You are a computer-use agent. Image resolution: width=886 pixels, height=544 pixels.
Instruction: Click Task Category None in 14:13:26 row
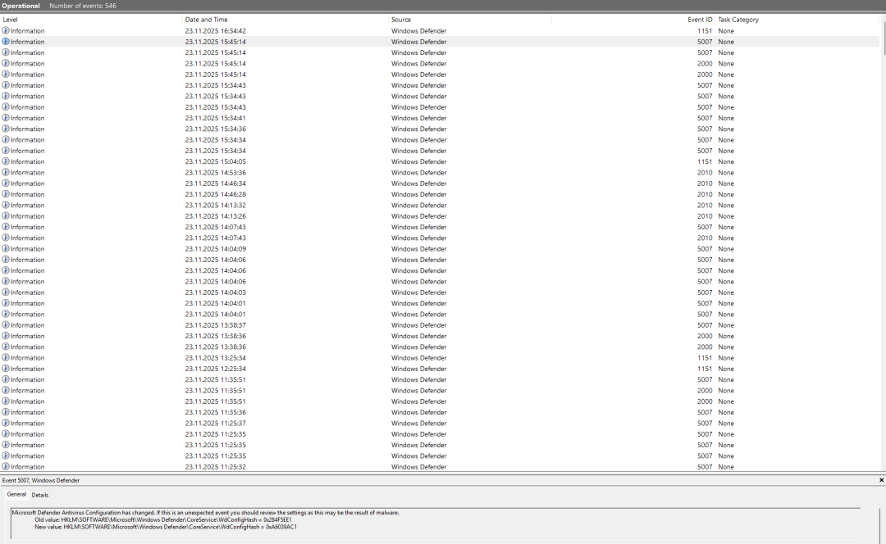click(x=726, y=216)
